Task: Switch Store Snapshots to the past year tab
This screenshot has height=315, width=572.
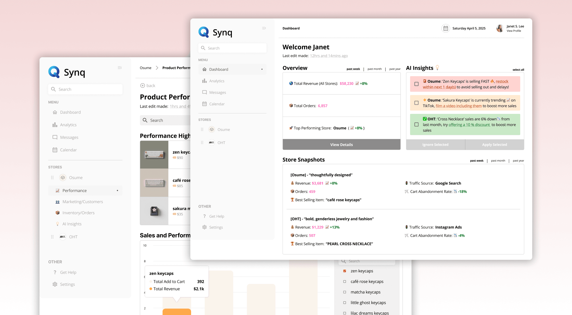Action: point(518,161)
